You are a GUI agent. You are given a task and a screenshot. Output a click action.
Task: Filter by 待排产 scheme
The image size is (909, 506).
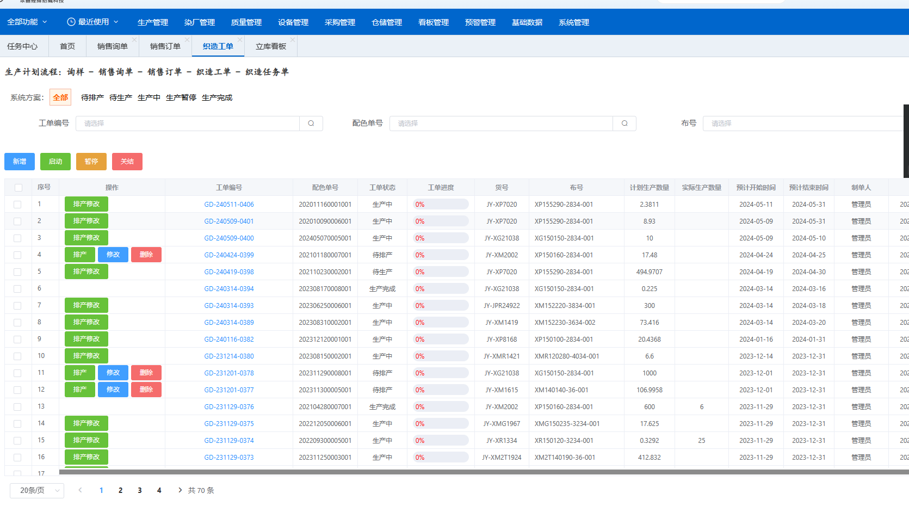pyautogui.click(x=92, y=97)
